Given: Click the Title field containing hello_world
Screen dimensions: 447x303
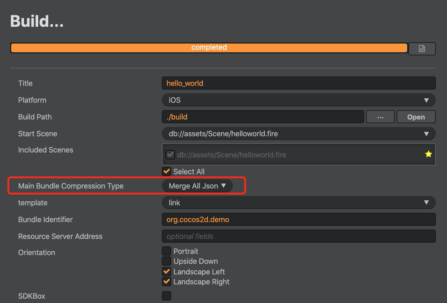Looking at the screenshot, I should [x=299, y=83].
